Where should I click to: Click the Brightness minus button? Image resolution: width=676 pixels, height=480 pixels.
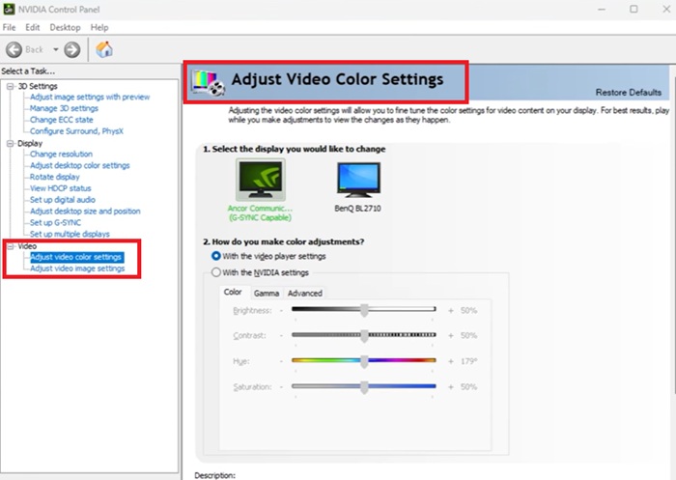tap(282, 311)
